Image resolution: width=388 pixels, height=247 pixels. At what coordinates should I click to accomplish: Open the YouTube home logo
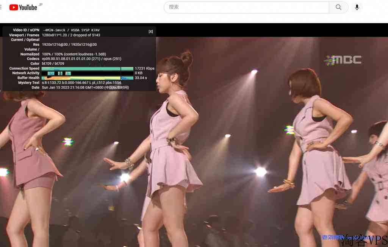click(23, 8)
